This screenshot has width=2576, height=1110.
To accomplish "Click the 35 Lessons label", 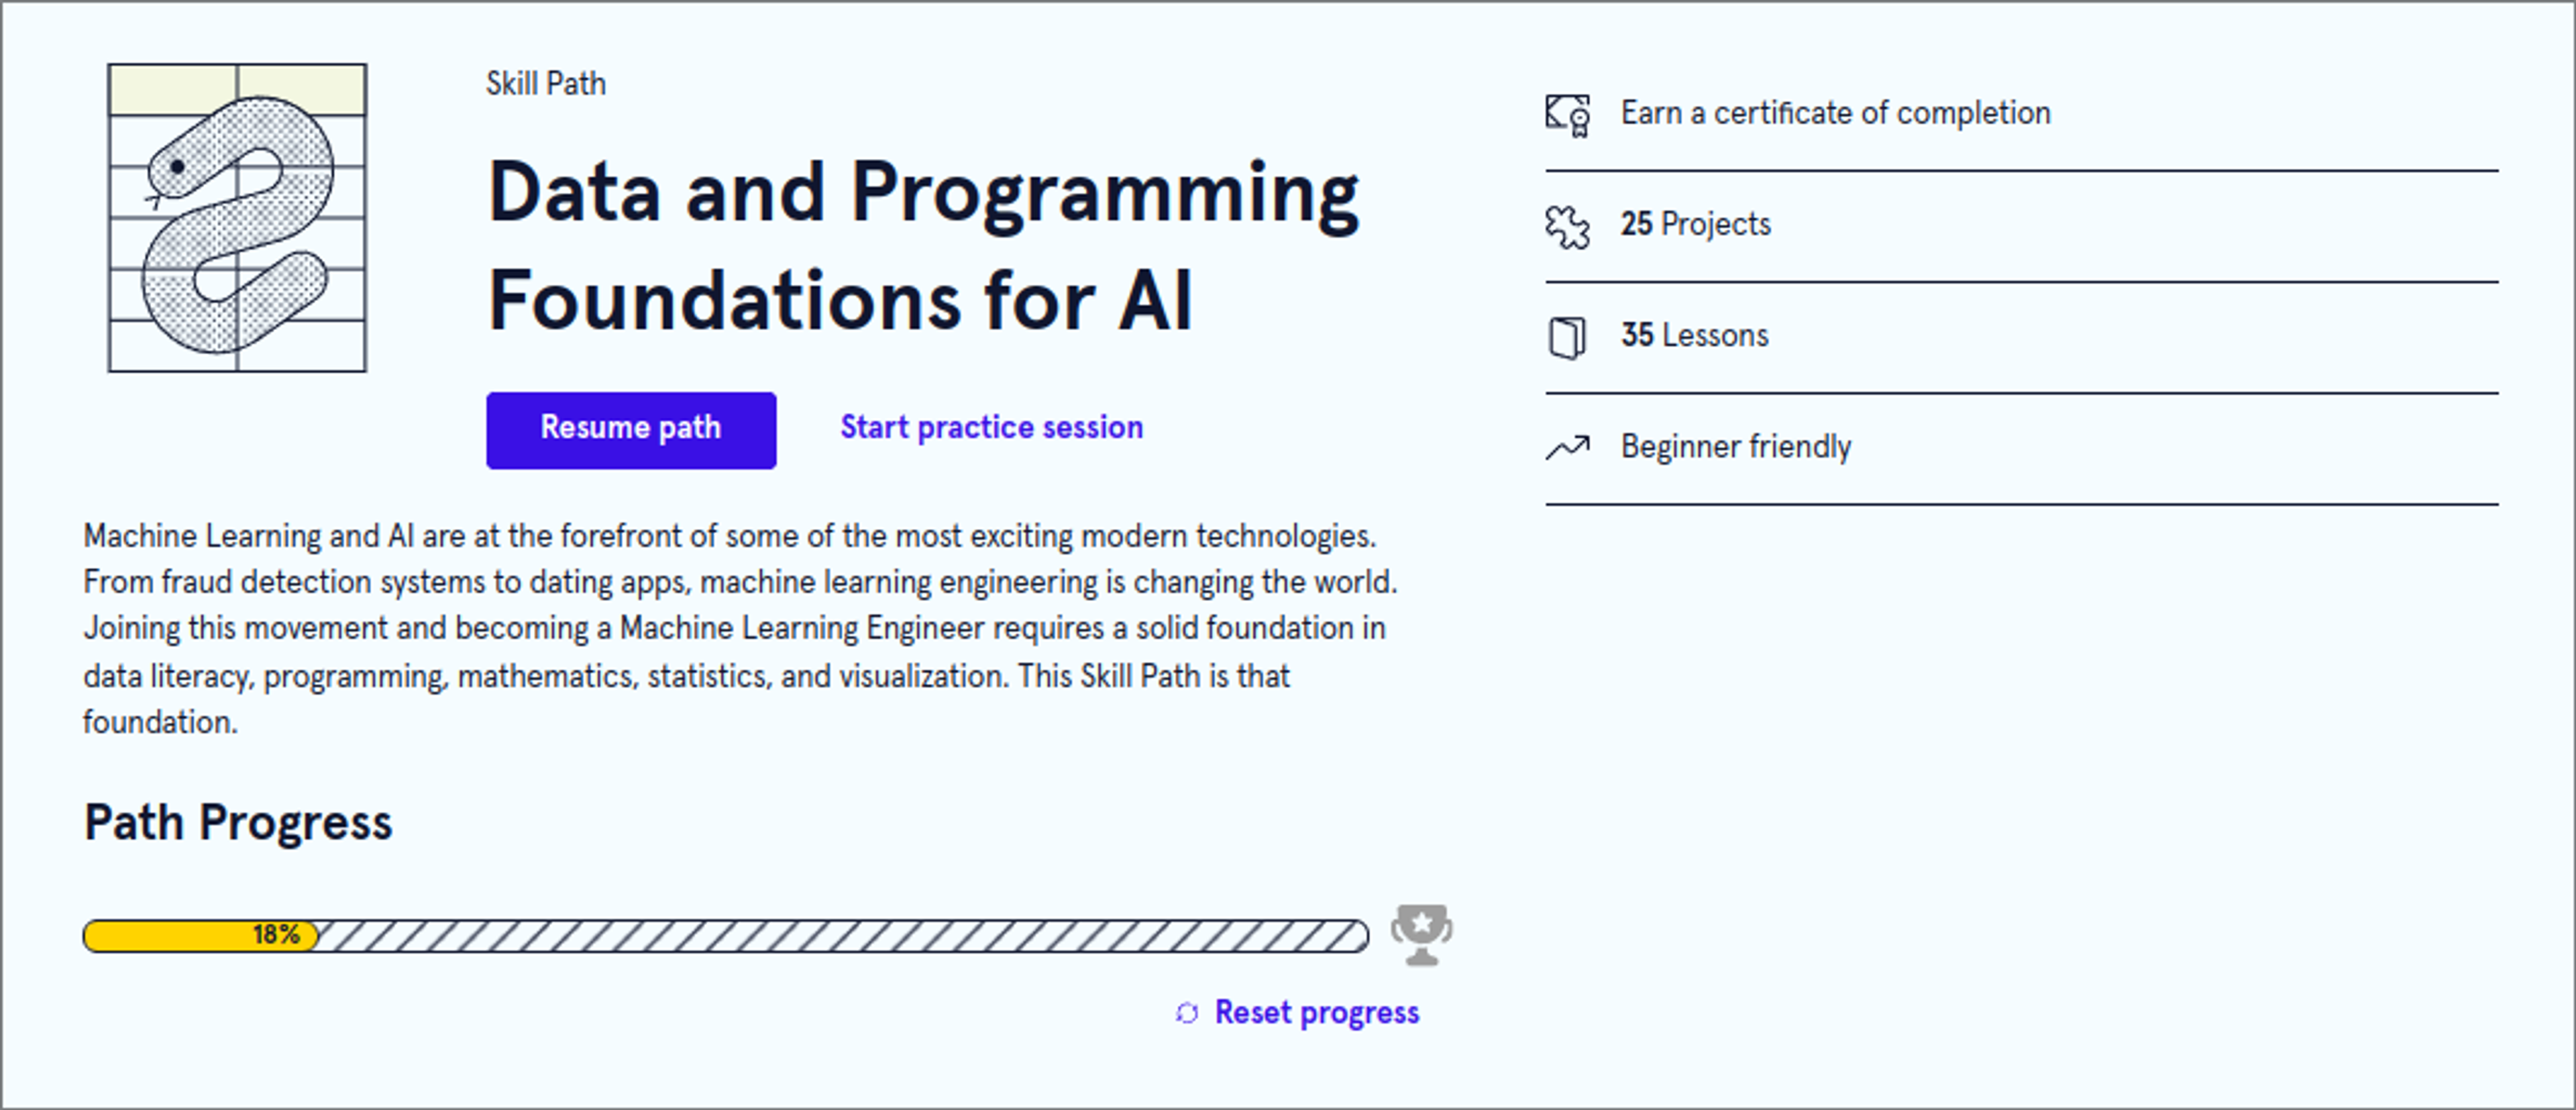I will (x=1694, y=335).
